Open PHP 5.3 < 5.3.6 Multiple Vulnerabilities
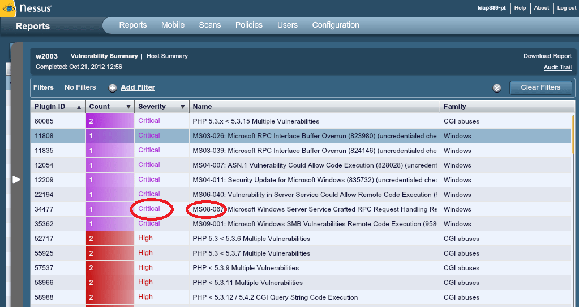The image size is (579, 307). point(251,239)
